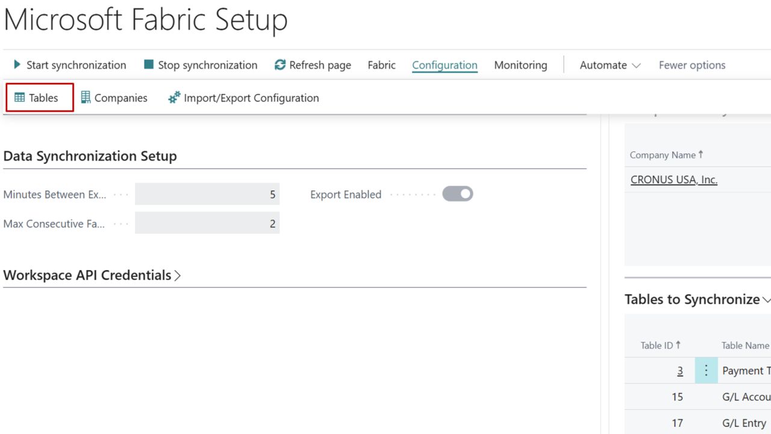
Task: Click the Microsoft Fabric Setup page title
Action: click(146, 20)
